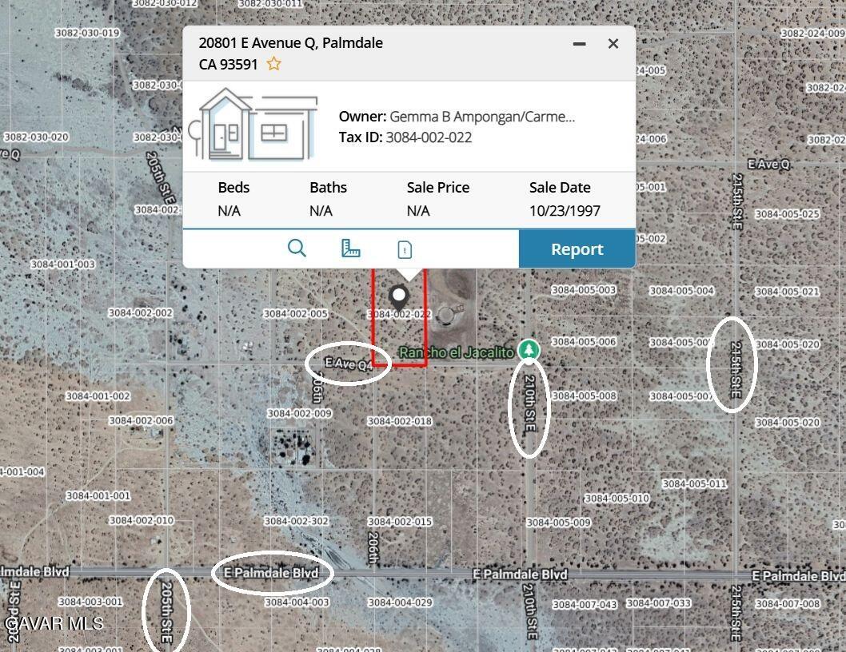
Task: Mark property as favorite with star icon
Action: (273, 64)
